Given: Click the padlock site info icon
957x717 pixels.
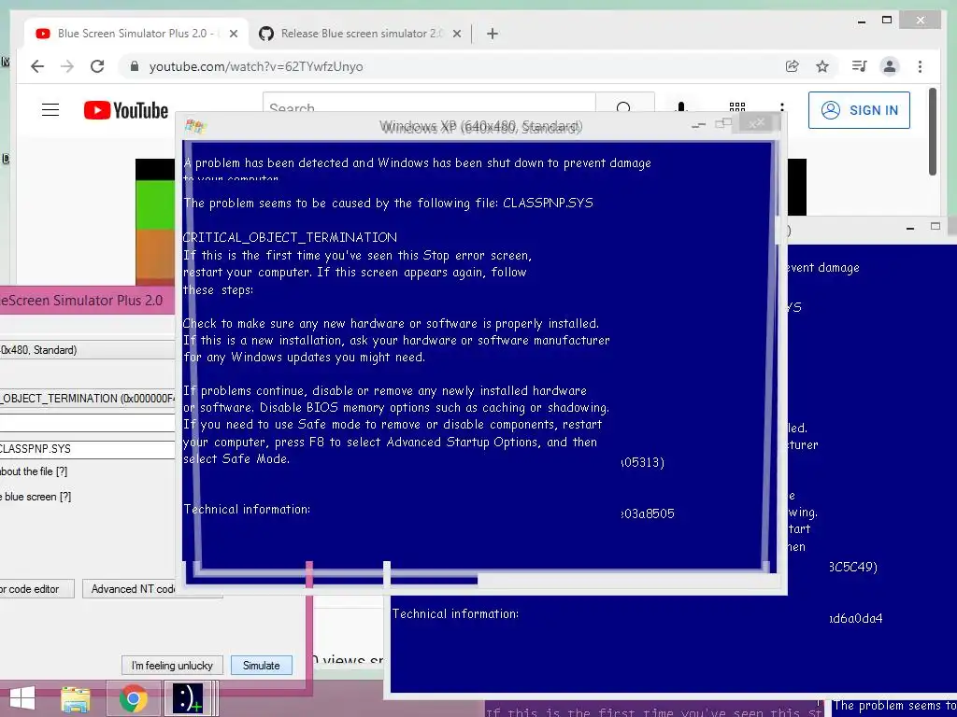Looking at the screenshot, I should tap(135, 66).
